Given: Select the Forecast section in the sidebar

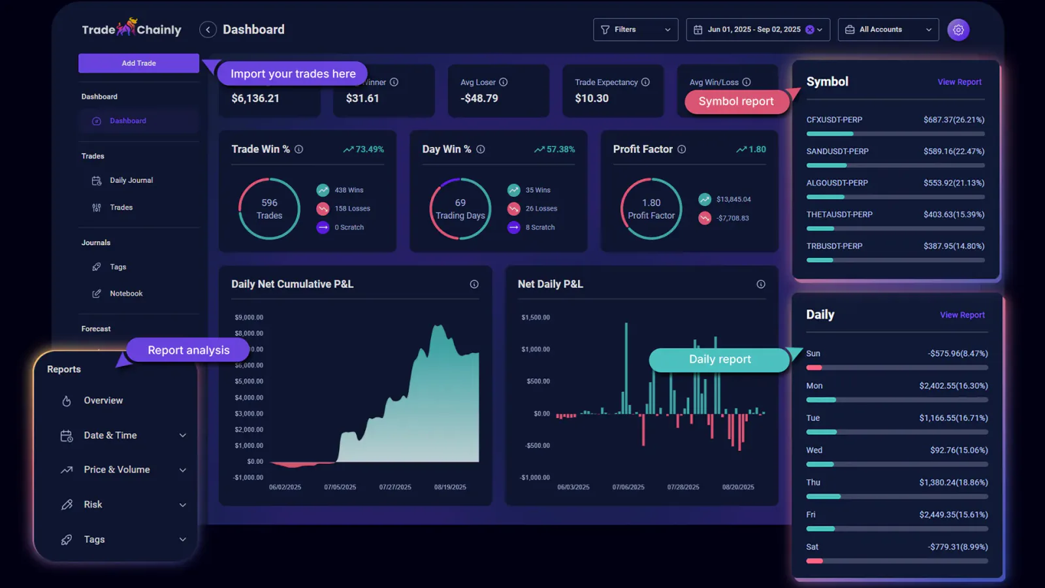Looking at the screenshot, I should (x=96, y=329).
